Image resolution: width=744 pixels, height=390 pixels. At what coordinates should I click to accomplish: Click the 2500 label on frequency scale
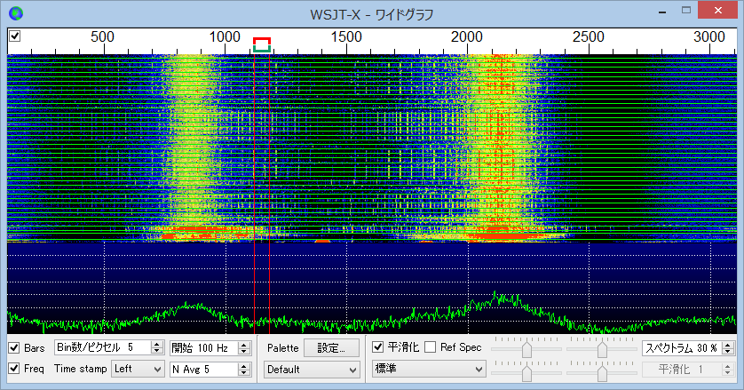point(589,37)
